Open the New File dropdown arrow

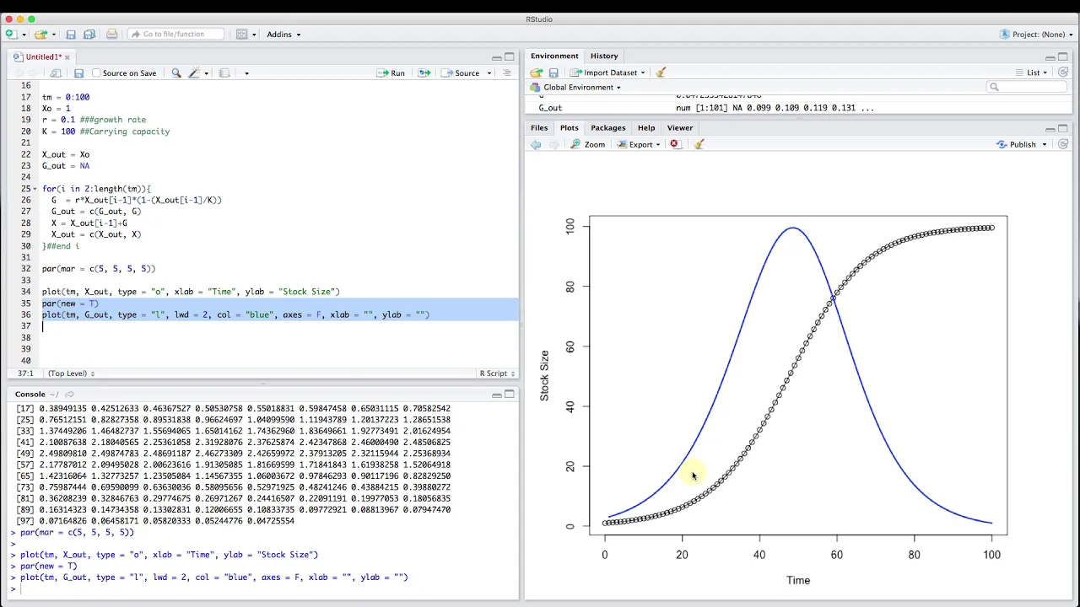[x=24, y=35]
